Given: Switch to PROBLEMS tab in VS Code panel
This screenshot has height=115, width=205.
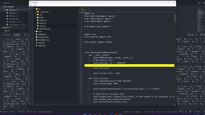Looking at the screenshot, I should pos(7,35).
